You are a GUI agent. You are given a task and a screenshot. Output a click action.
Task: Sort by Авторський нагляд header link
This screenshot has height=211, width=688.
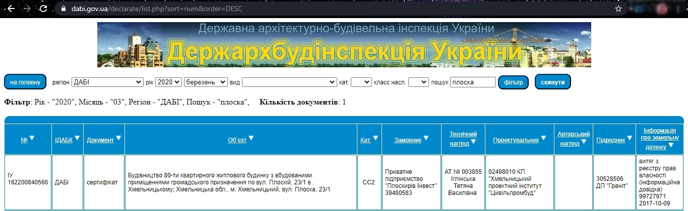point(574,139)
